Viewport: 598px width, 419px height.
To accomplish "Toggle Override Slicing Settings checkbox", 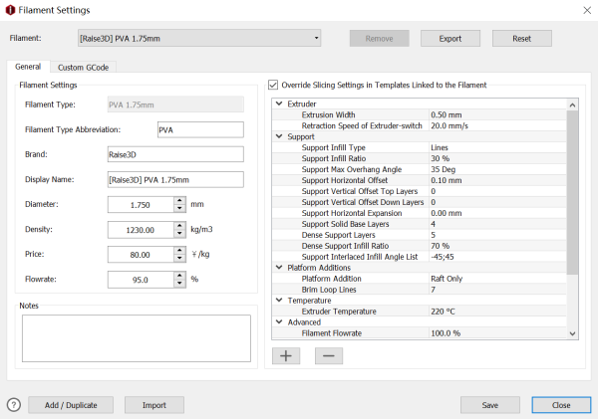I will point(275,86).
